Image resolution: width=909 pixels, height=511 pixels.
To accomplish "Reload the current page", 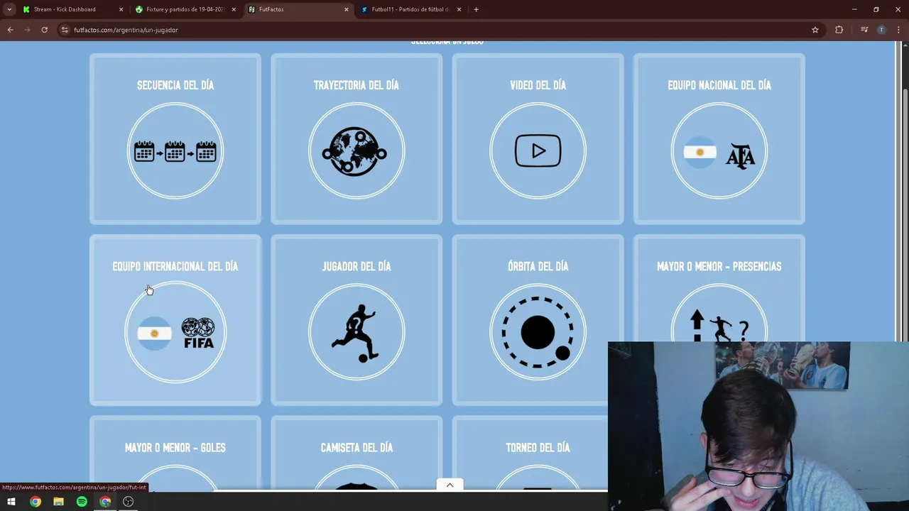I will click(44, 30).
